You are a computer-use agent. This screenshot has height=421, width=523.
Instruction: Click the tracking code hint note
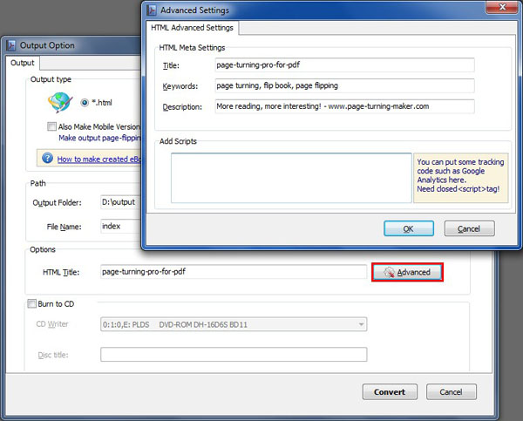[460, 178]
